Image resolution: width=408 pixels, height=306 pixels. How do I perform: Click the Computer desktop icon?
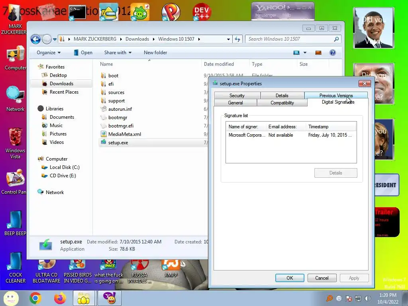15,58
